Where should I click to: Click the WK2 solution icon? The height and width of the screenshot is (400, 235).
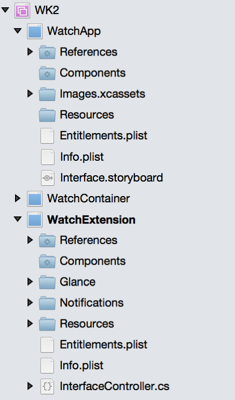[22, 10]
